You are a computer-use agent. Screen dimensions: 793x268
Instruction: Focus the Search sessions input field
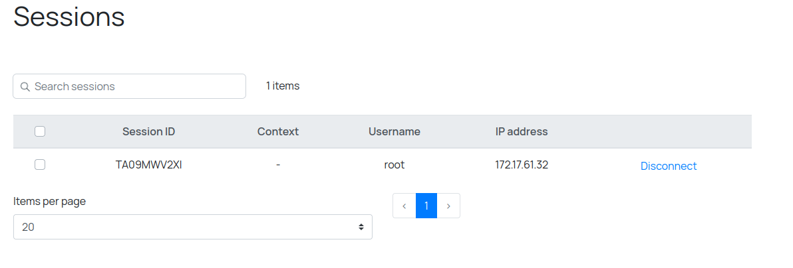click(133, 86)
